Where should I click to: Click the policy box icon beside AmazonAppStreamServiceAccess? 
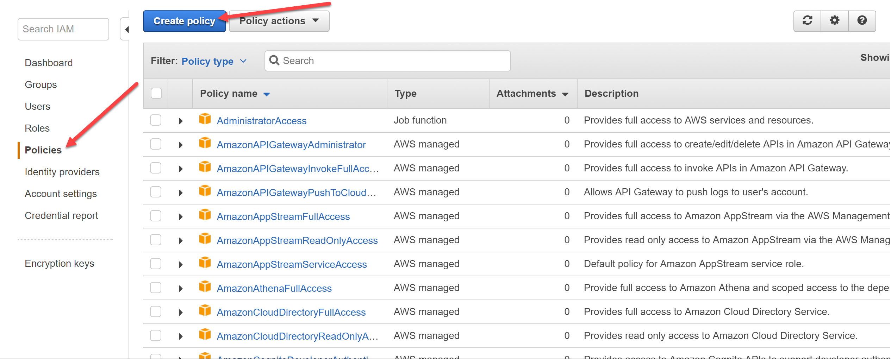(205, 263)
